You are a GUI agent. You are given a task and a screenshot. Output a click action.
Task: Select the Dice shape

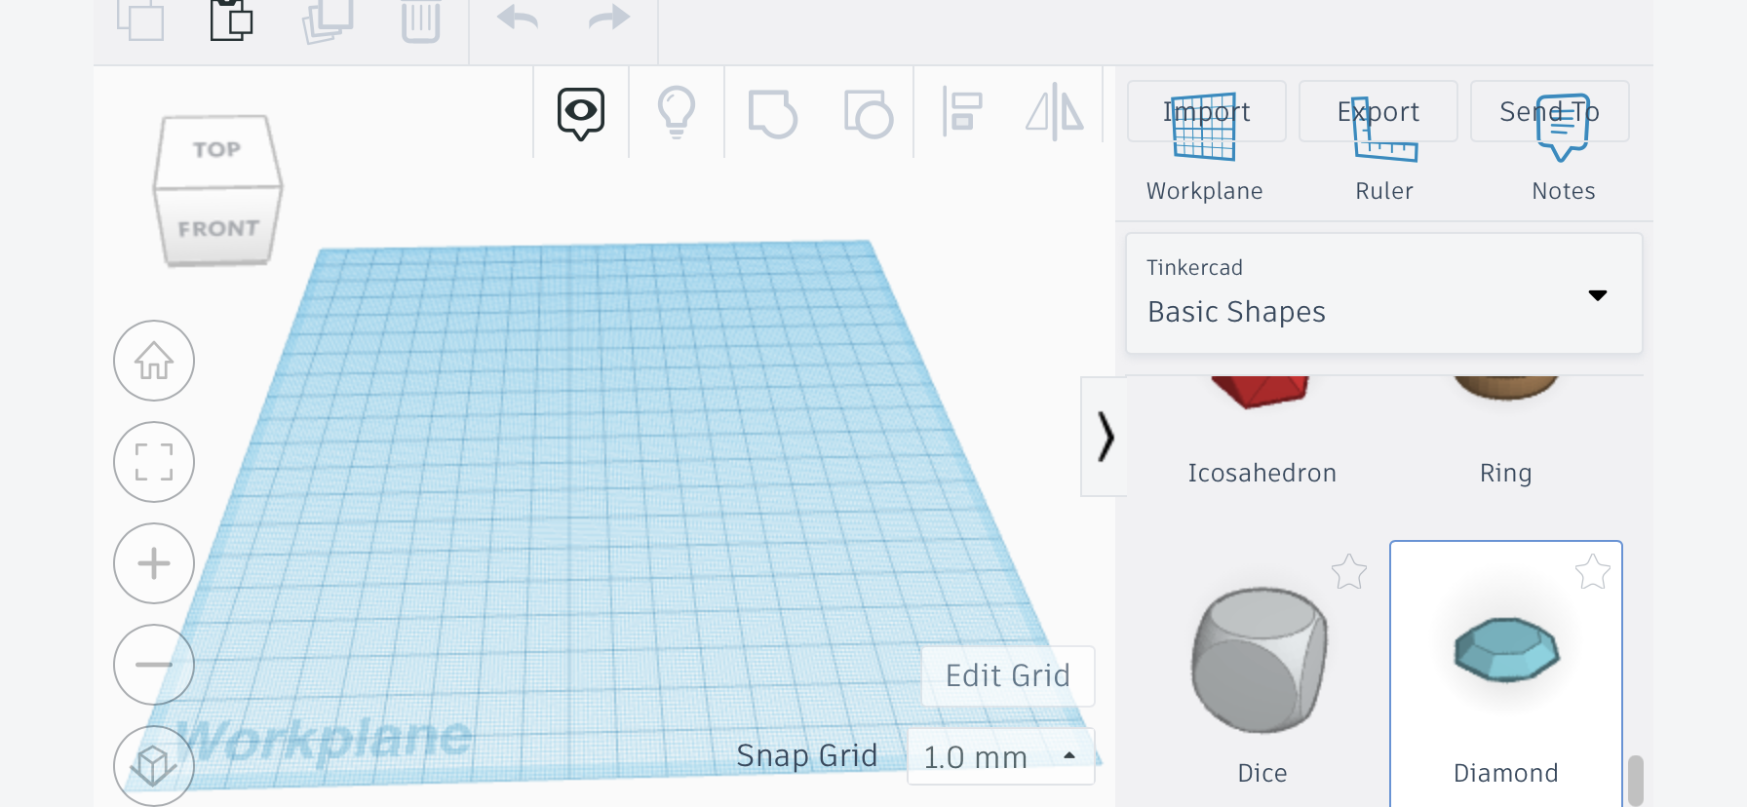tap(1262, 674)
